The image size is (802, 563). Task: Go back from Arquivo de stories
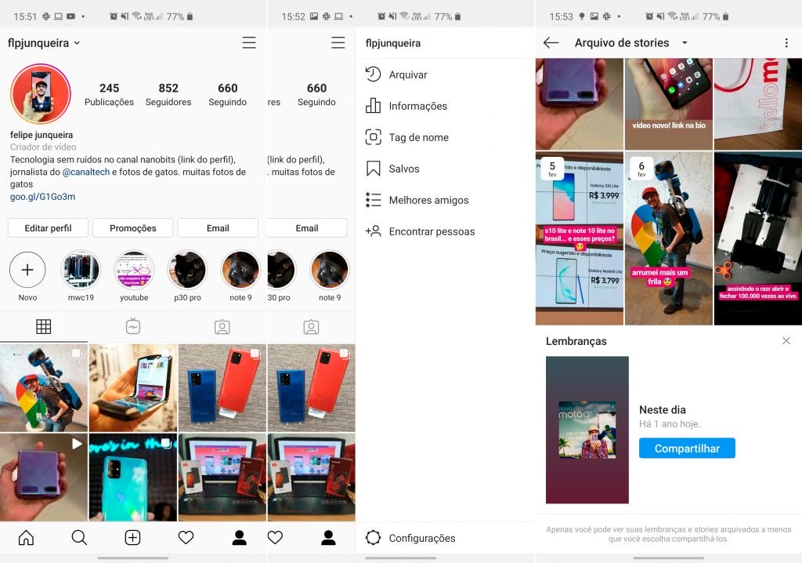[x=551, y=42]
